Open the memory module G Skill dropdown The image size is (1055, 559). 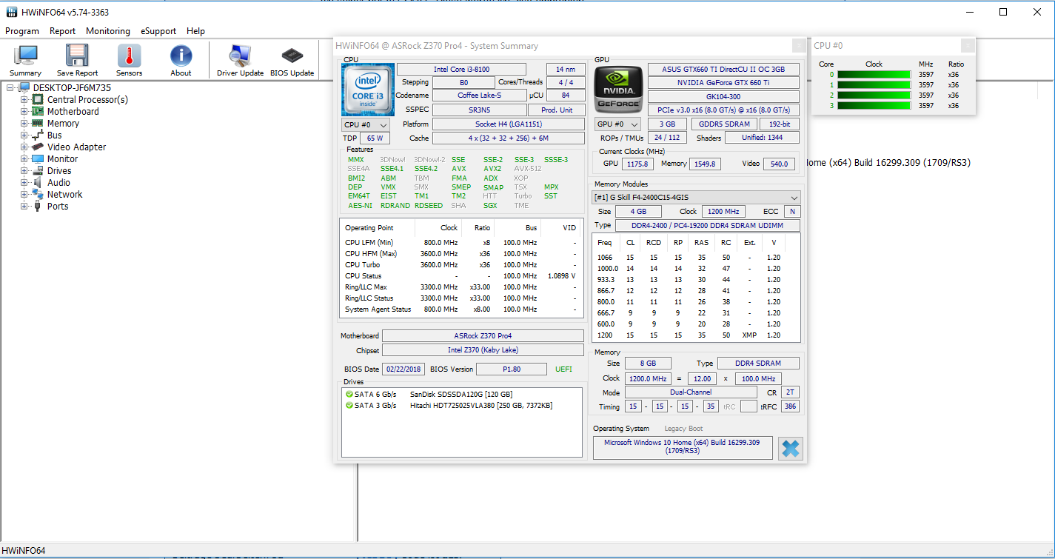tap(696, 198)
